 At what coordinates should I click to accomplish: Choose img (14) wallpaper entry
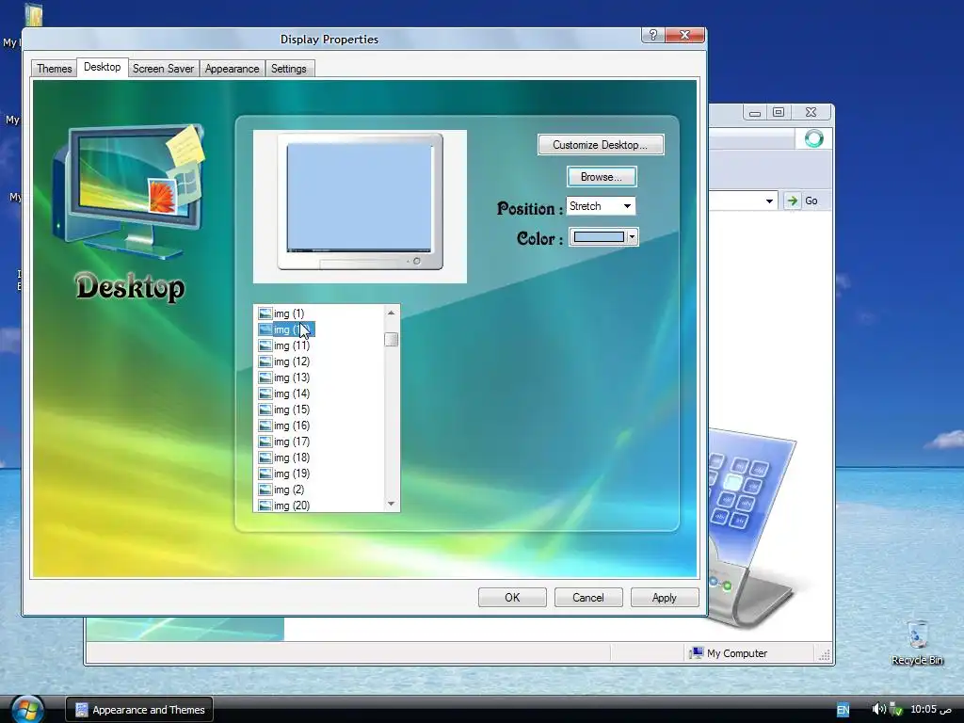coord(292,394)
